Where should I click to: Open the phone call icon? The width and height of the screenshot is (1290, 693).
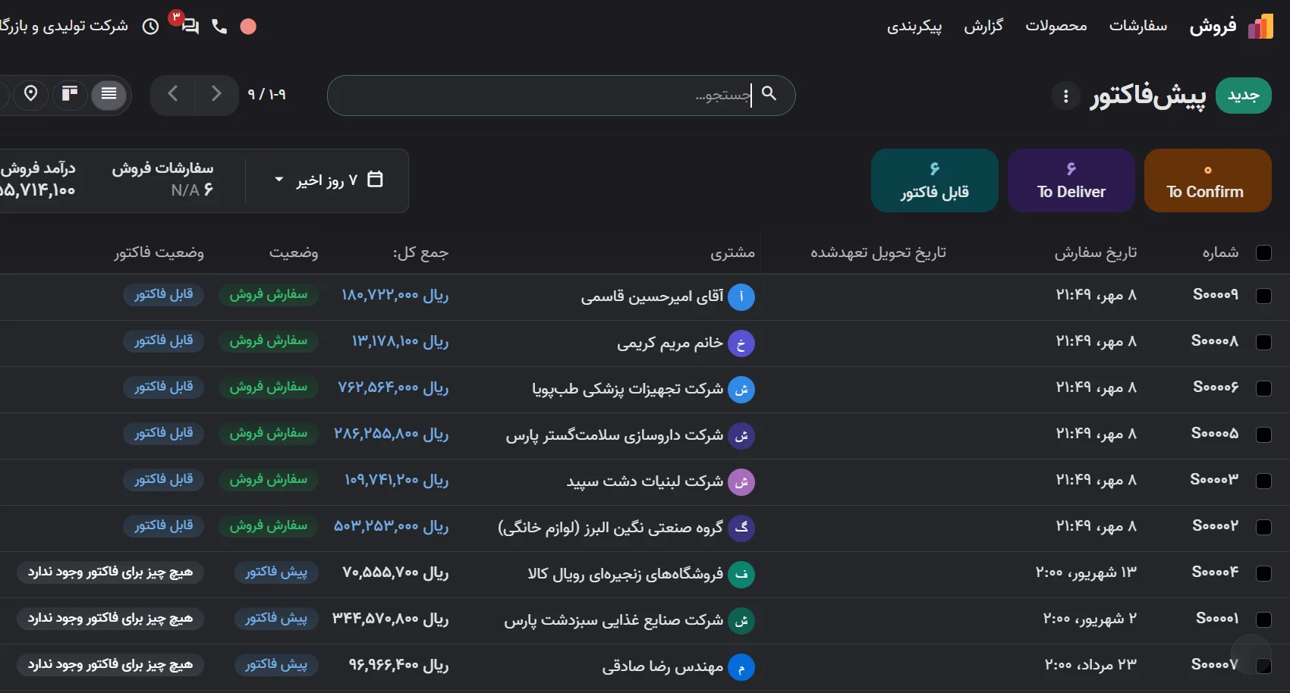click(x=219, y=27)
